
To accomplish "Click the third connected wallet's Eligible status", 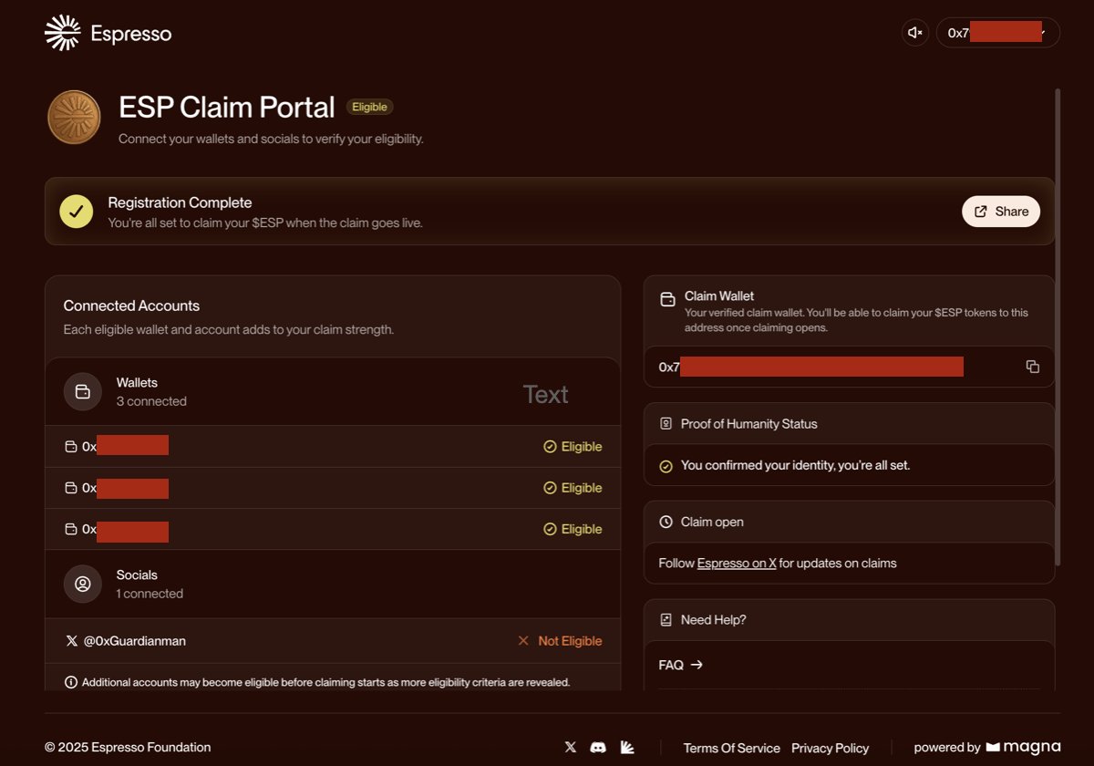I will pos(573,529).
